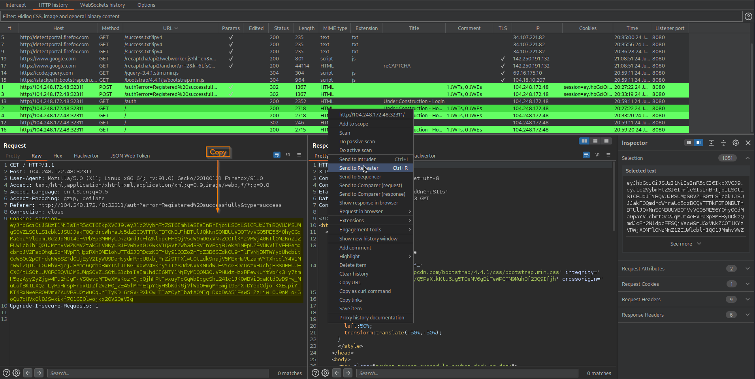The image size is (755, 379).
Task: Dock Inspector panel to the left
Action: click(x=689, y=143)
